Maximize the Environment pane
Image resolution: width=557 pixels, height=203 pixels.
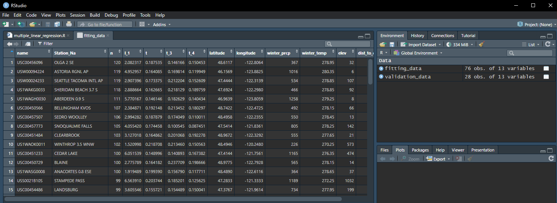tap(550, 36)
